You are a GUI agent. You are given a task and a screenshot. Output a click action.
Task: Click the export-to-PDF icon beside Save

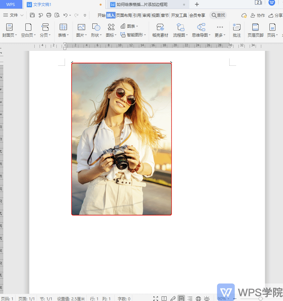41,15
